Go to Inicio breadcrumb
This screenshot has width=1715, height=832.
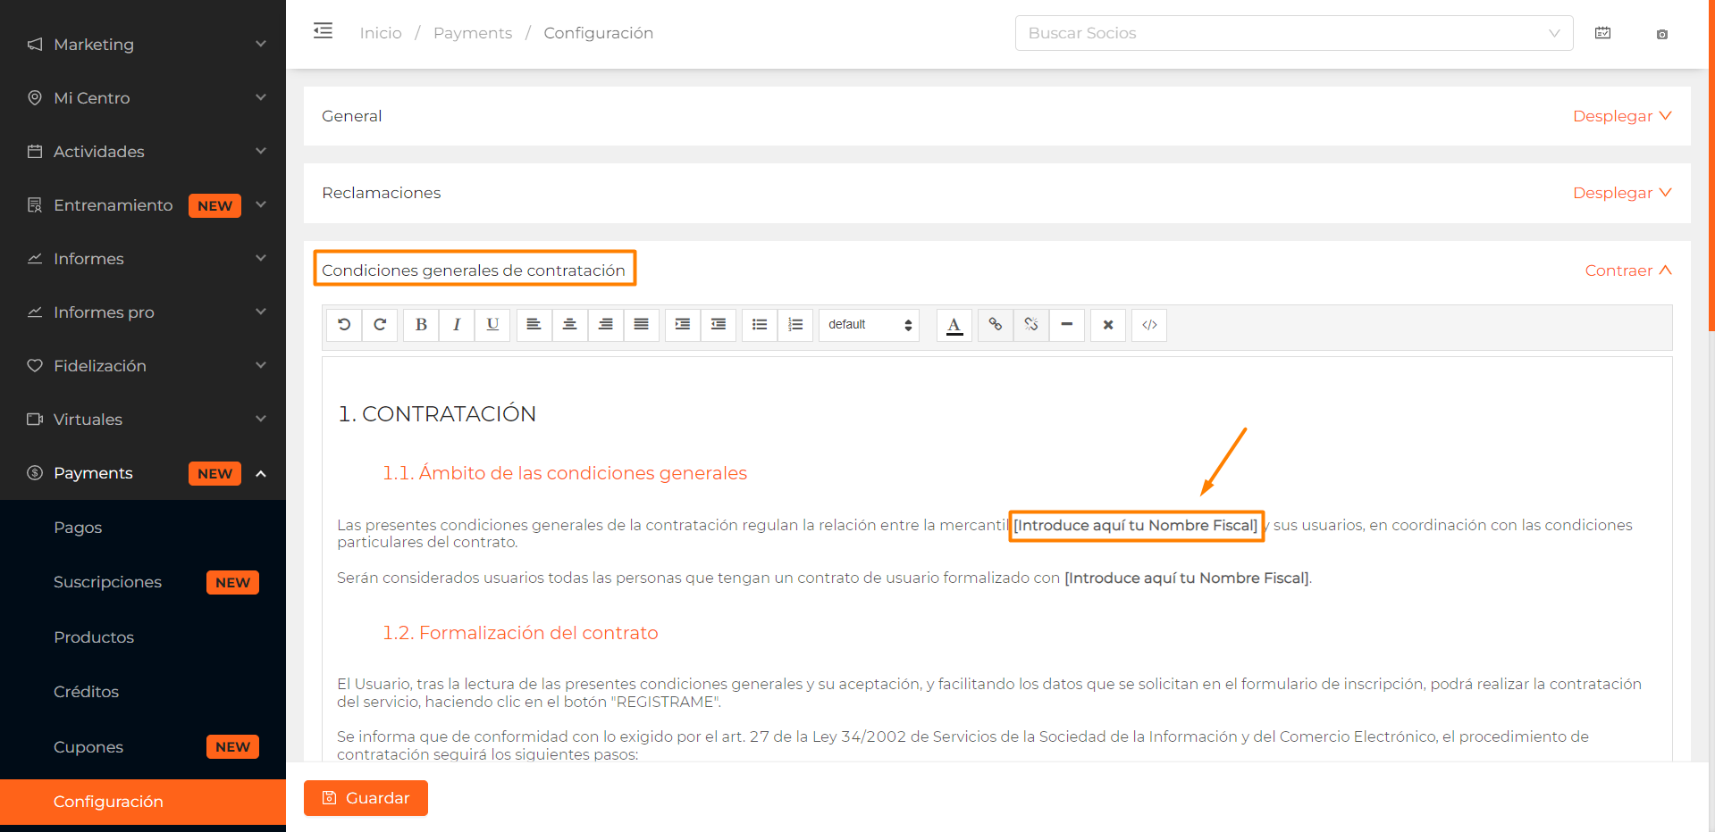point(381,33)
